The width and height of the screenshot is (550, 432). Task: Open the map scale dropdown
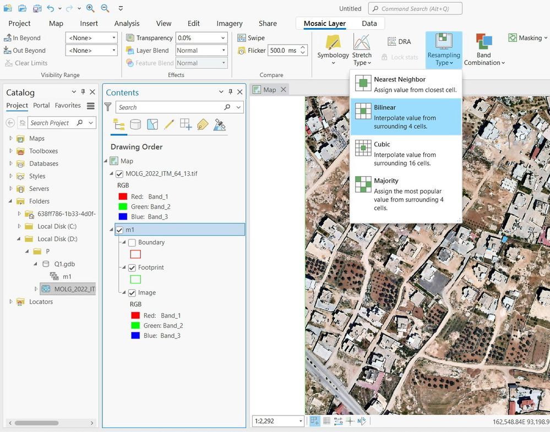point(300,421)
